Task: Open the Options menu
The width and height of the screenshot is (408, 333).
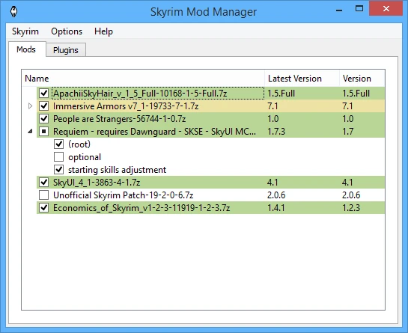Action: point(67,31)
